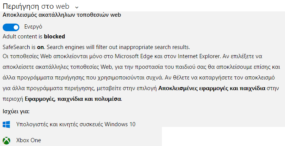Click the bold word on after SafeSearch
The height and width of the screenshot is (146, 285).
click(40, 47)
